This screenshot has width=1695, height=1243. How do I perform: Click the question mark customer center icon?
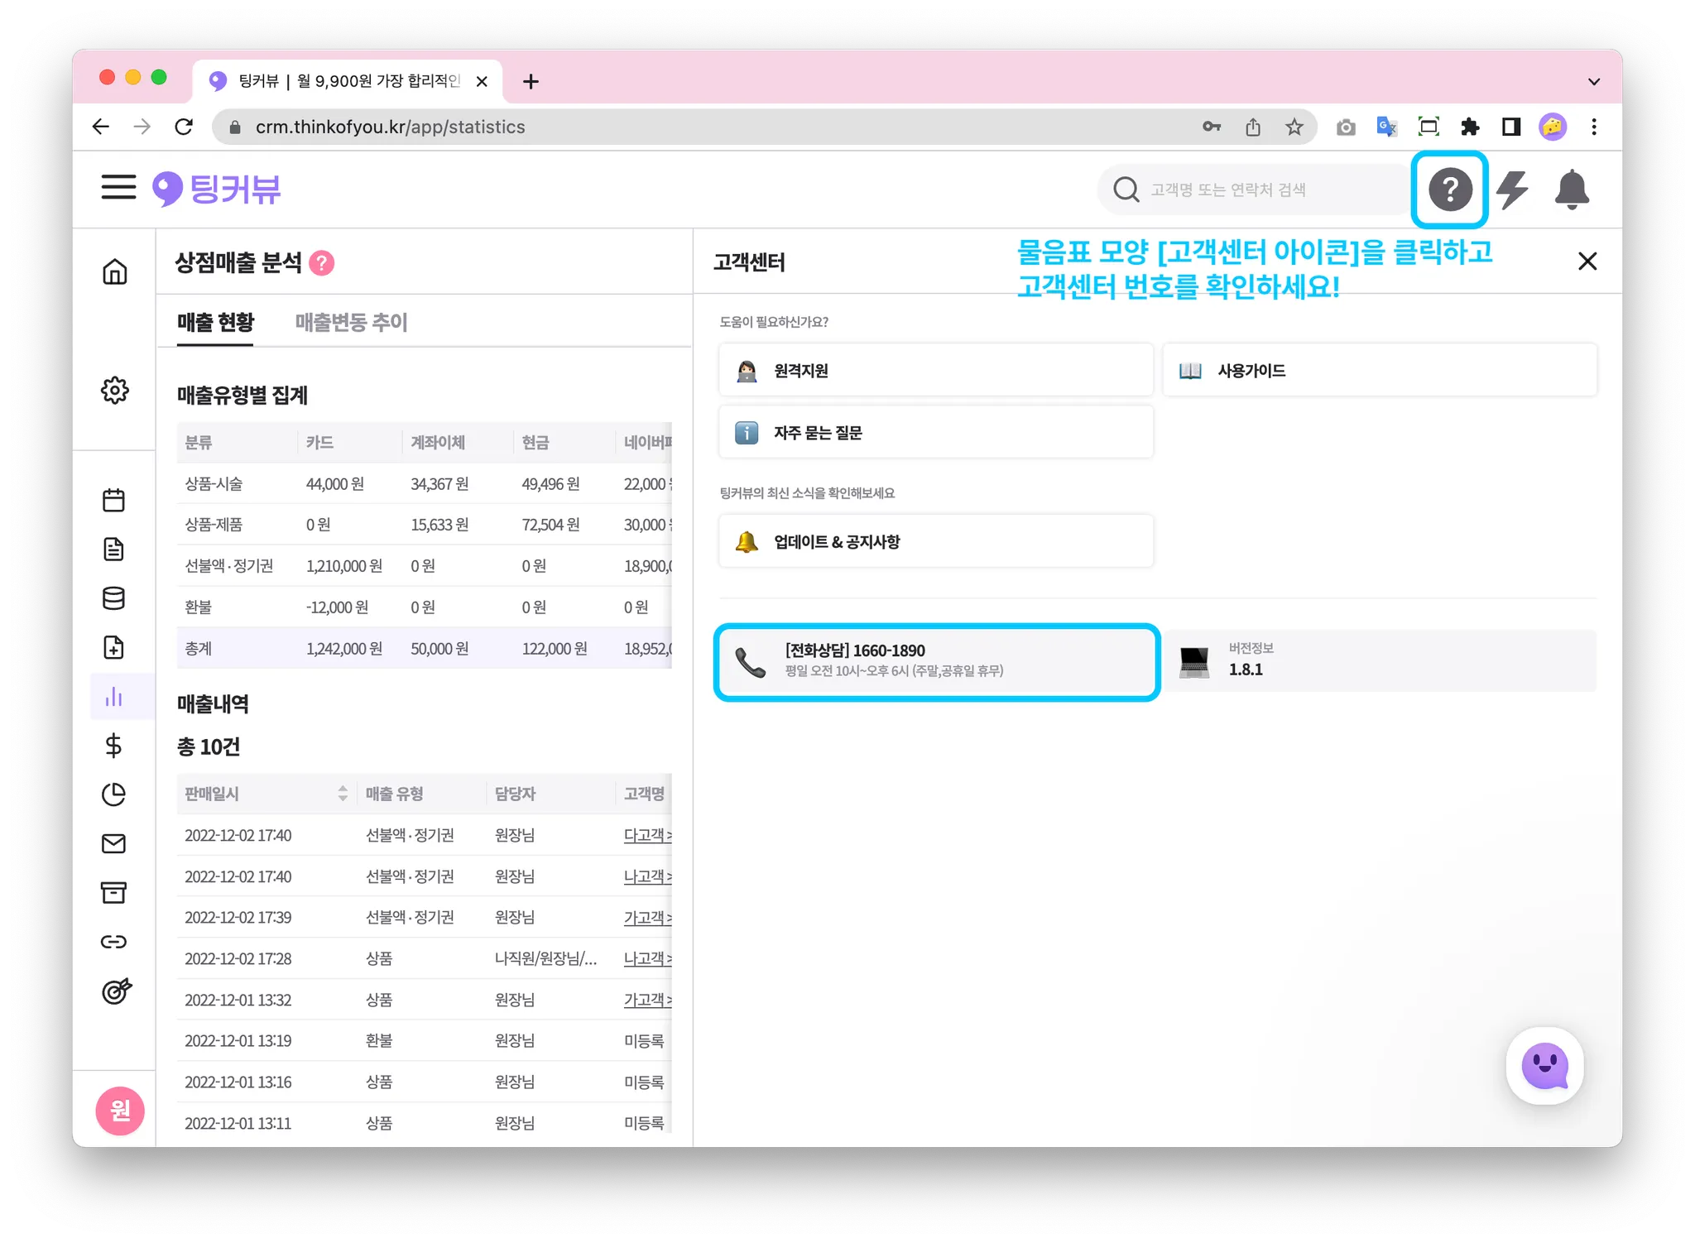tap(1449, 190)
